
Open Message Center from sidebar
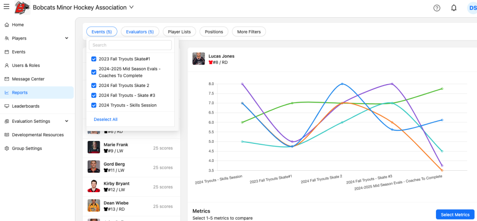pyautogui.click(x=28, y=79)
